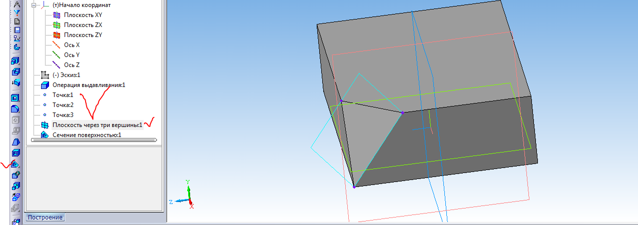The width and height of the screenshot is (638, 225).
Task: Select Ось Y in the model tree
Action: (72, 55)
